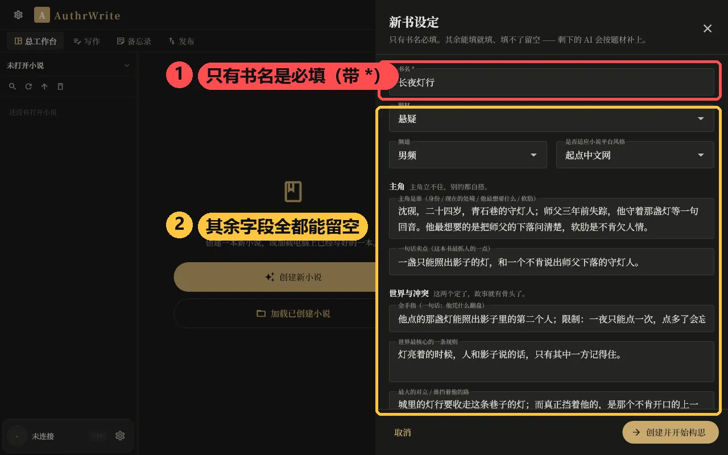Click the 还没有打开小说 sidebar text
Image resolution: width=728 pixels, height=455 pixels.
coord(33,113)
